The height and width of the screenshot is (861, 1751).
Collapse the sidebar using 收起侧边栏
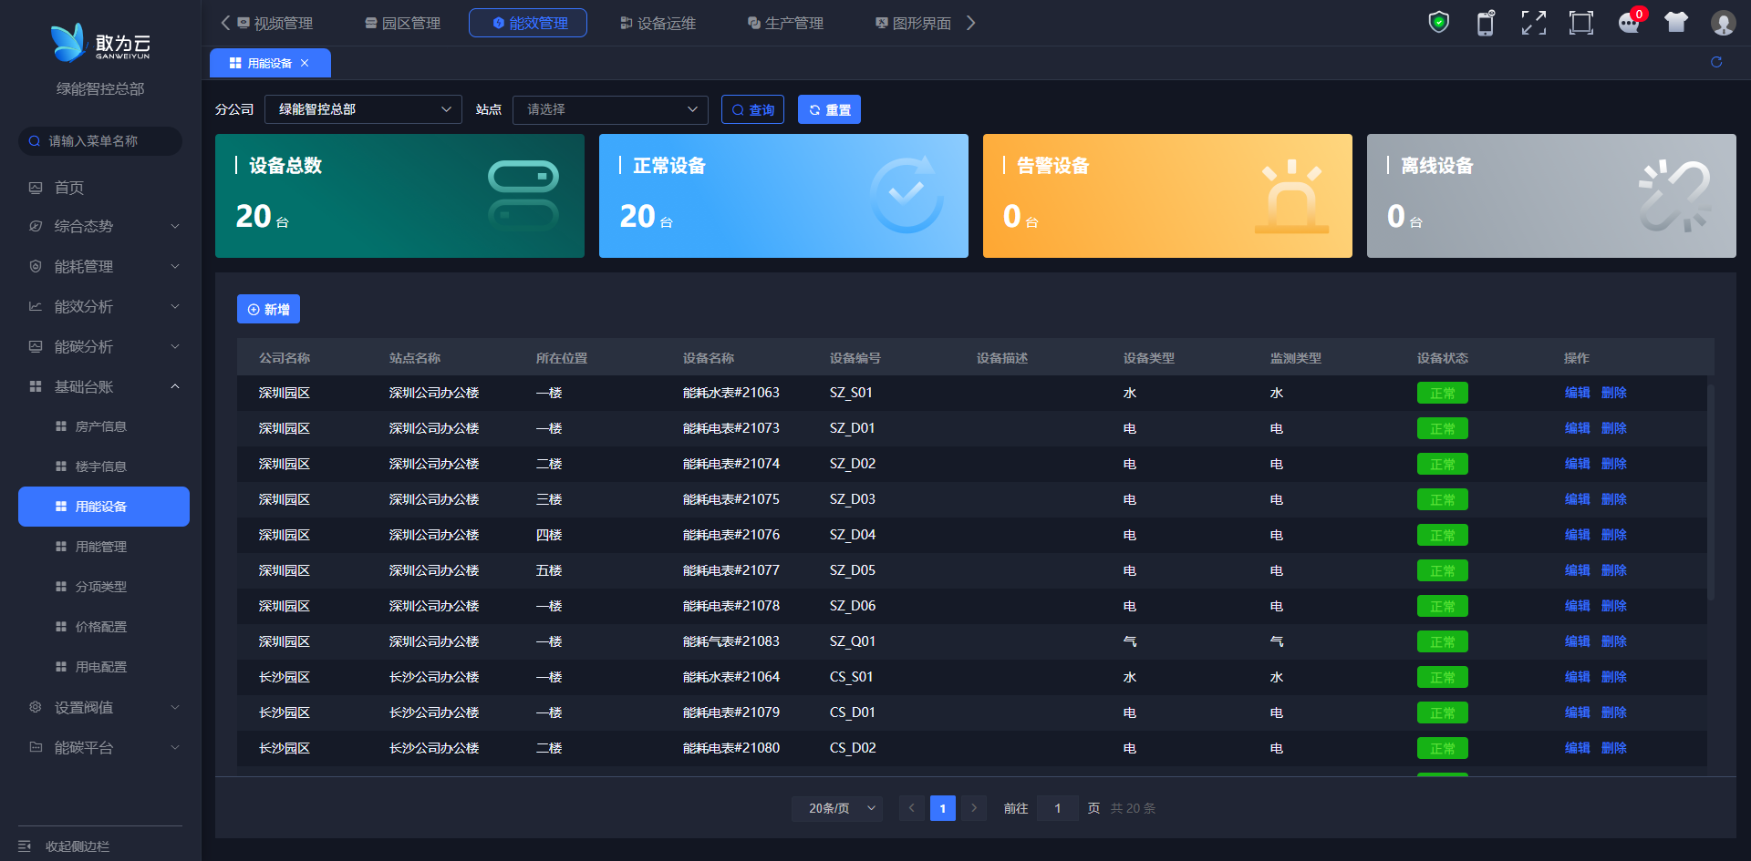point(78,846)
